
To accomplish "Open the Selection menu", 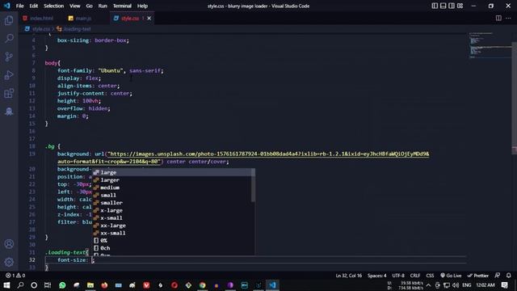I will click(54, 6).
